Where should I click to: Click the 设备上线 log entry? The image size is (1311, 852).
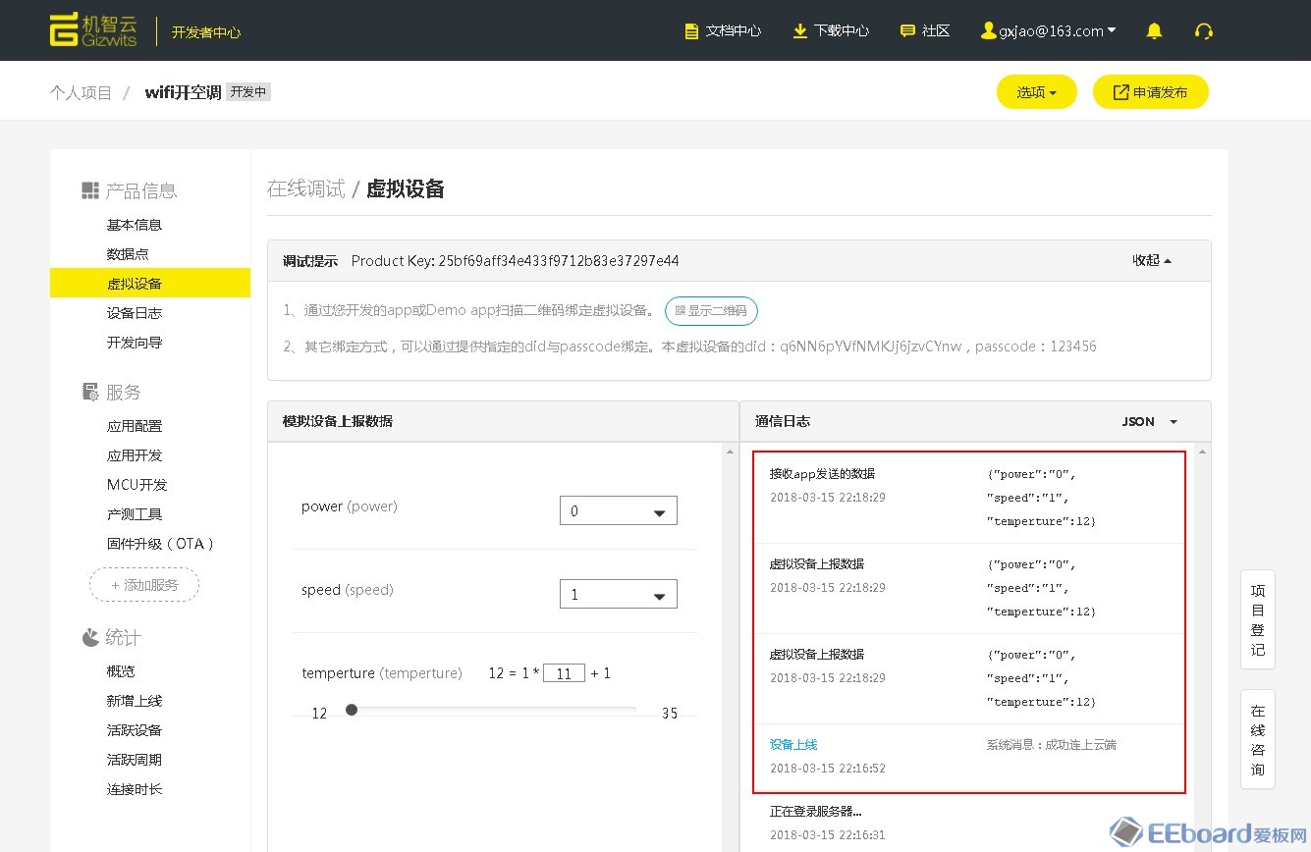[793, 745]
